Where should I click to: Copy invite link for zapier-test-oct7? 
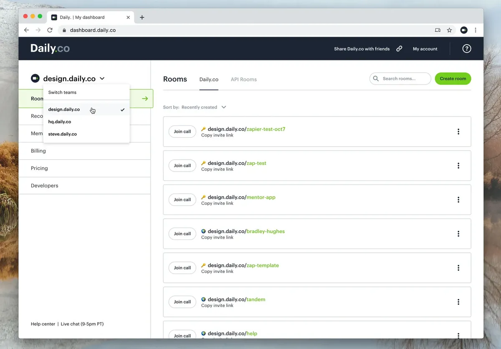click(x=217, y=135)
